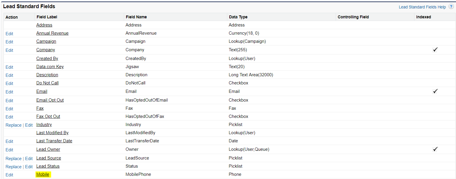The image size is (456, 179).
Task: Open the Data.com Key field
Action: 50,67
